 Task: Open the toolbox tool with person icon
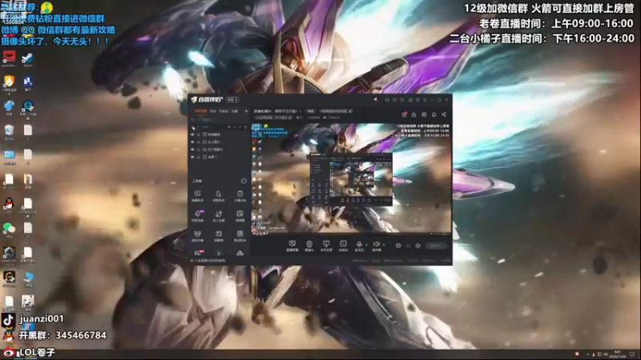(219, 196)
